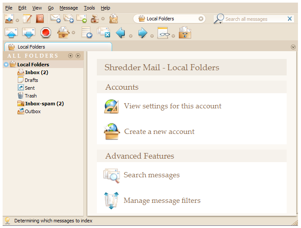Switch to previous folder view arrow
This screenshot has height=228, width=301.
(x=70, y=55)
